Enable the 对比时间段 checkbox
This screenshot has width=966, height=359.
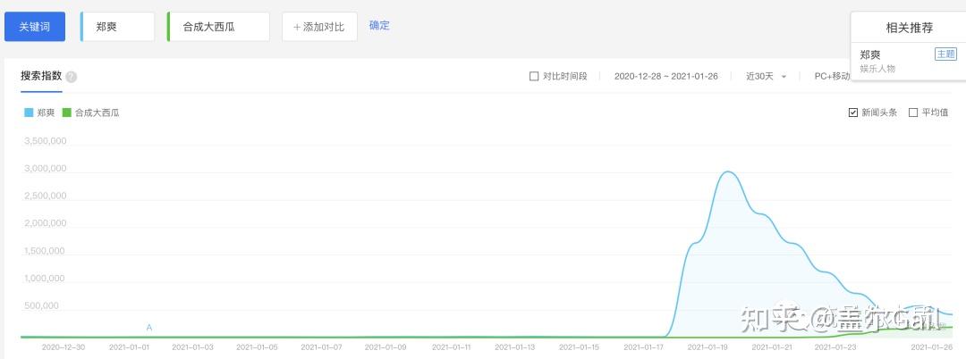[534, 77]
